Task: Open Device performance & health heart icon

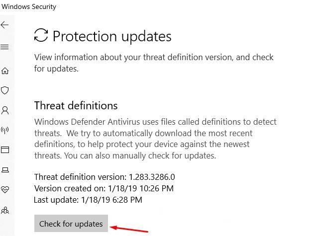Action: tap(5, 189)
